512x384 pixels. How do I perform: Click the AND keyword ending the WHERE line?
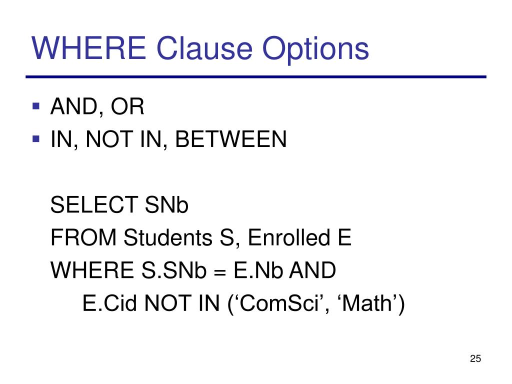(x=313, y=270)
